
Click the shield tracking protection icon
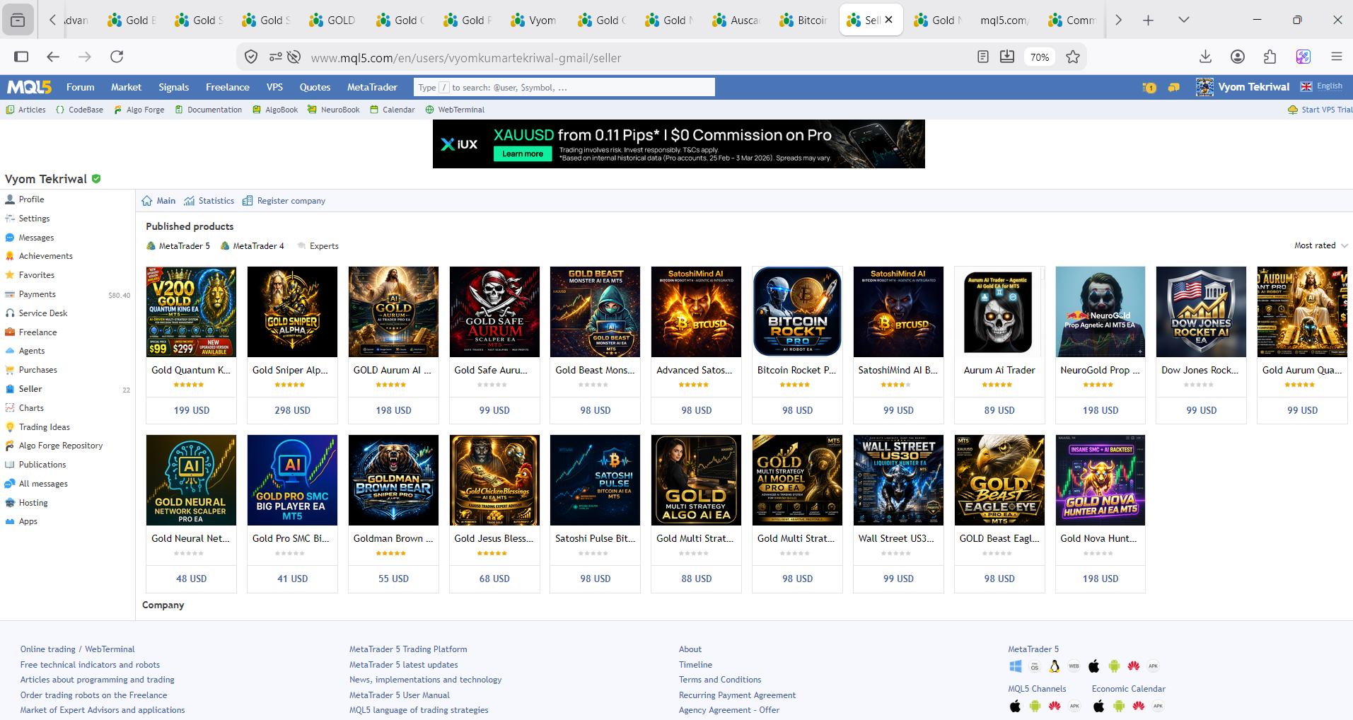[251, 57]
